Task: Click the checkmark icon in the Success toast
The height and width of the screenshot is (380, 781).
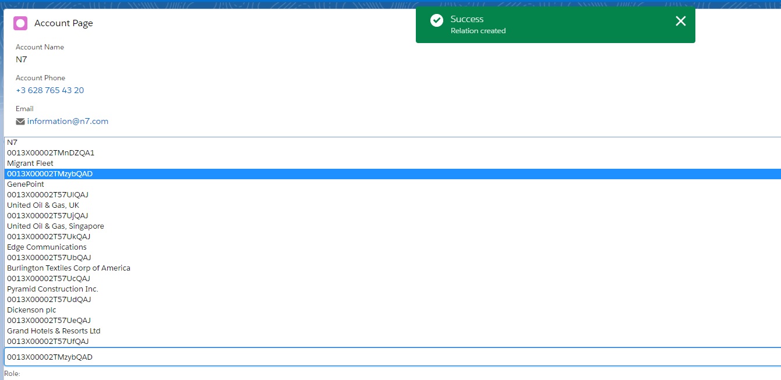Action: 436,20
